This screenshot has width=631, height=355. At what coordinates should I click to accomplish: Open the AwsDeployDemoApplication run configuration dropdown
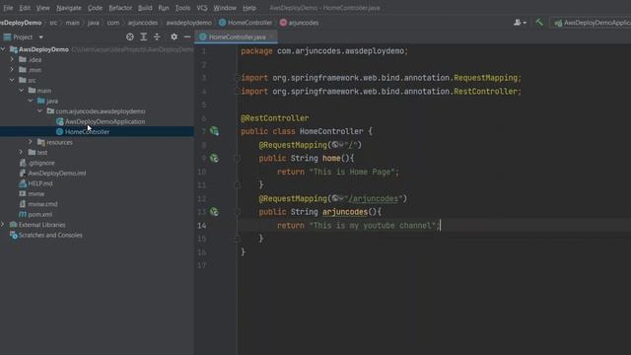tap(592, 23)
